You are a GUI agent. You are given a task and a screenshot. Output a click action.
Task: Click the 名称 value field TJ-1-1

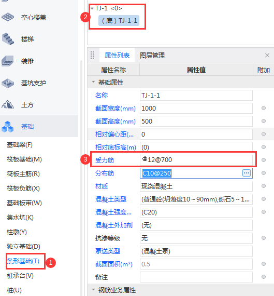(x=196, y=96)
